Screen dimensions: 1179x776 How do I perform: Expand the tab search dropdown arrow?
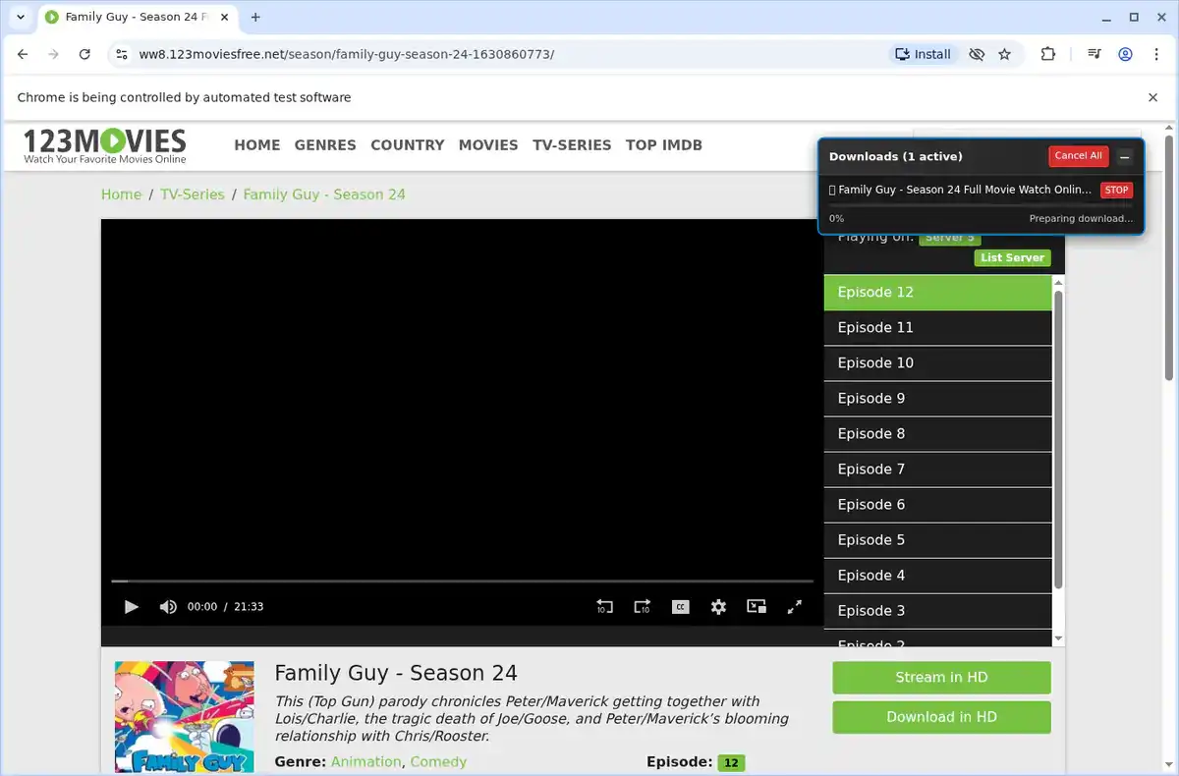coord(21,17)
